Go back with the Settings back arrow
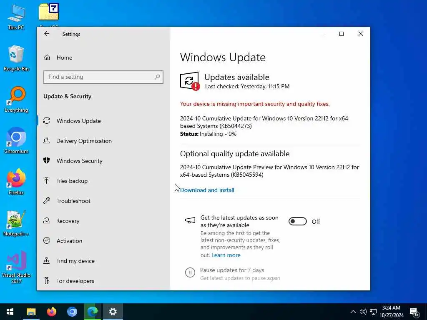The height and width of the screenshot is (320, 427). (x=47, y=34)
